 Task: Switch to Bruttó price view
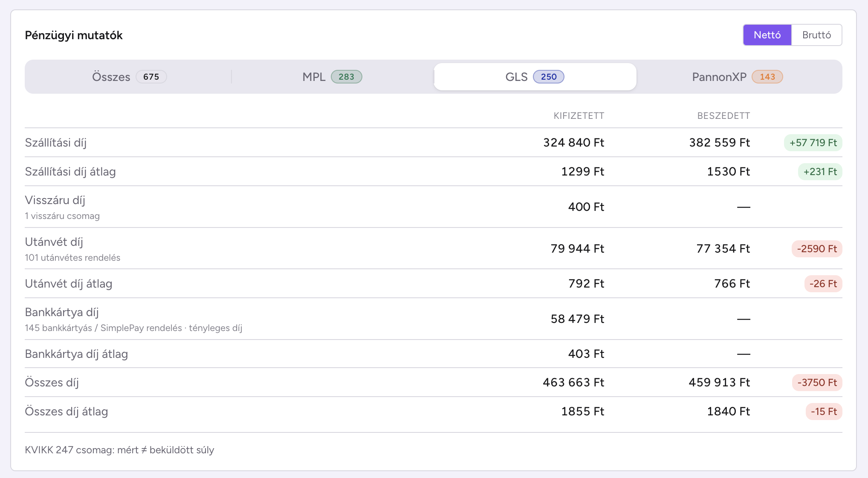click(816, 35)
